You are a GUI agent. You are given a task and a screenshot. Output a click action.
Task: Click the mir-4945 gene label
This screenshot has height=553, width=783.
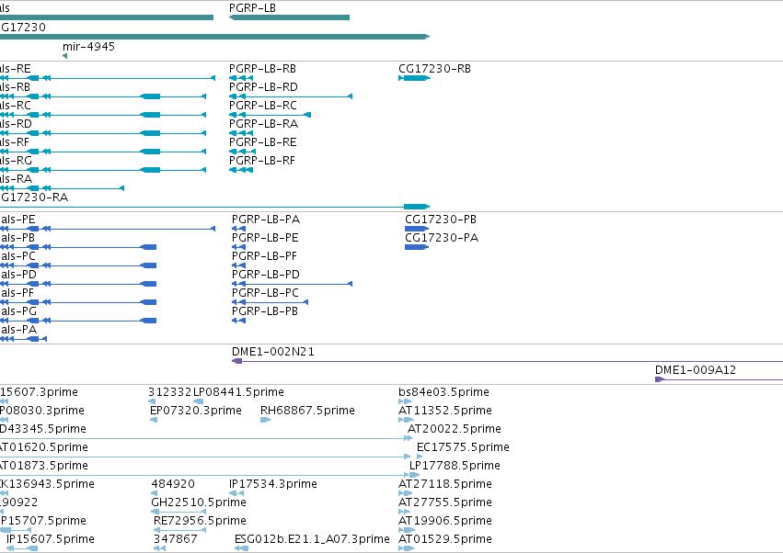pyautogui.click(x=89, y=46)
